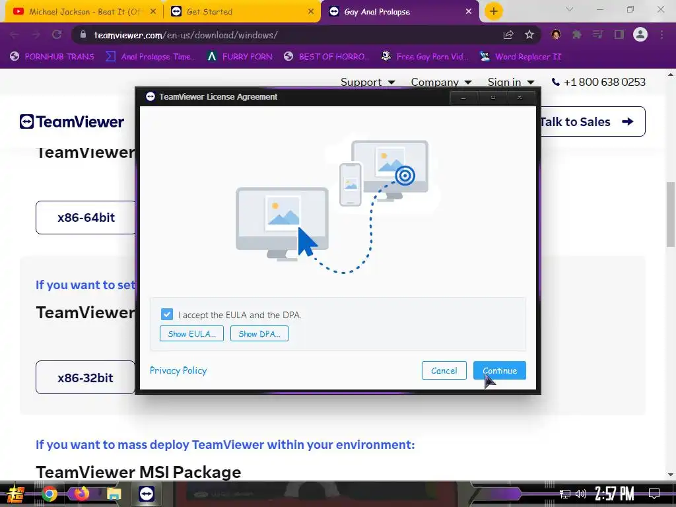Open the Privacy Policy link in dialog

178,370
